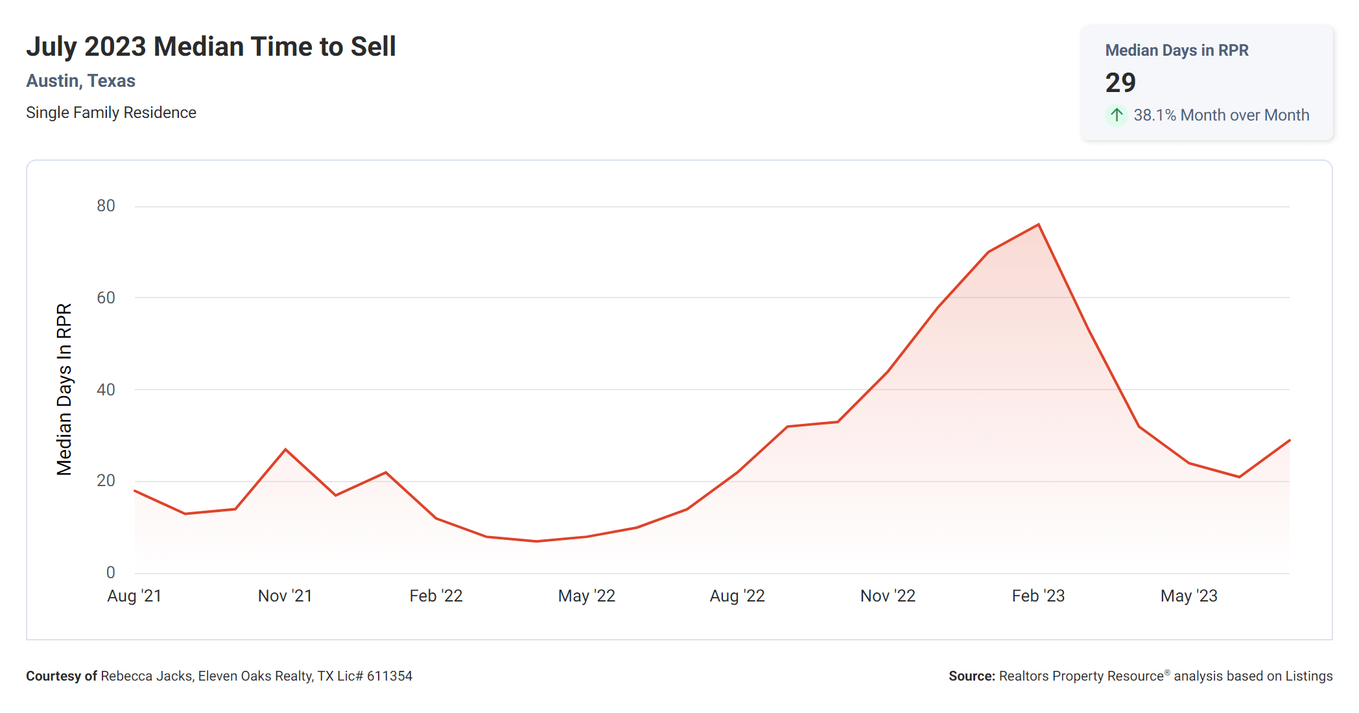Click the Nov '22 x-axis label
Viewport: 1359px width, 713px height.
(x=888, y=596)
